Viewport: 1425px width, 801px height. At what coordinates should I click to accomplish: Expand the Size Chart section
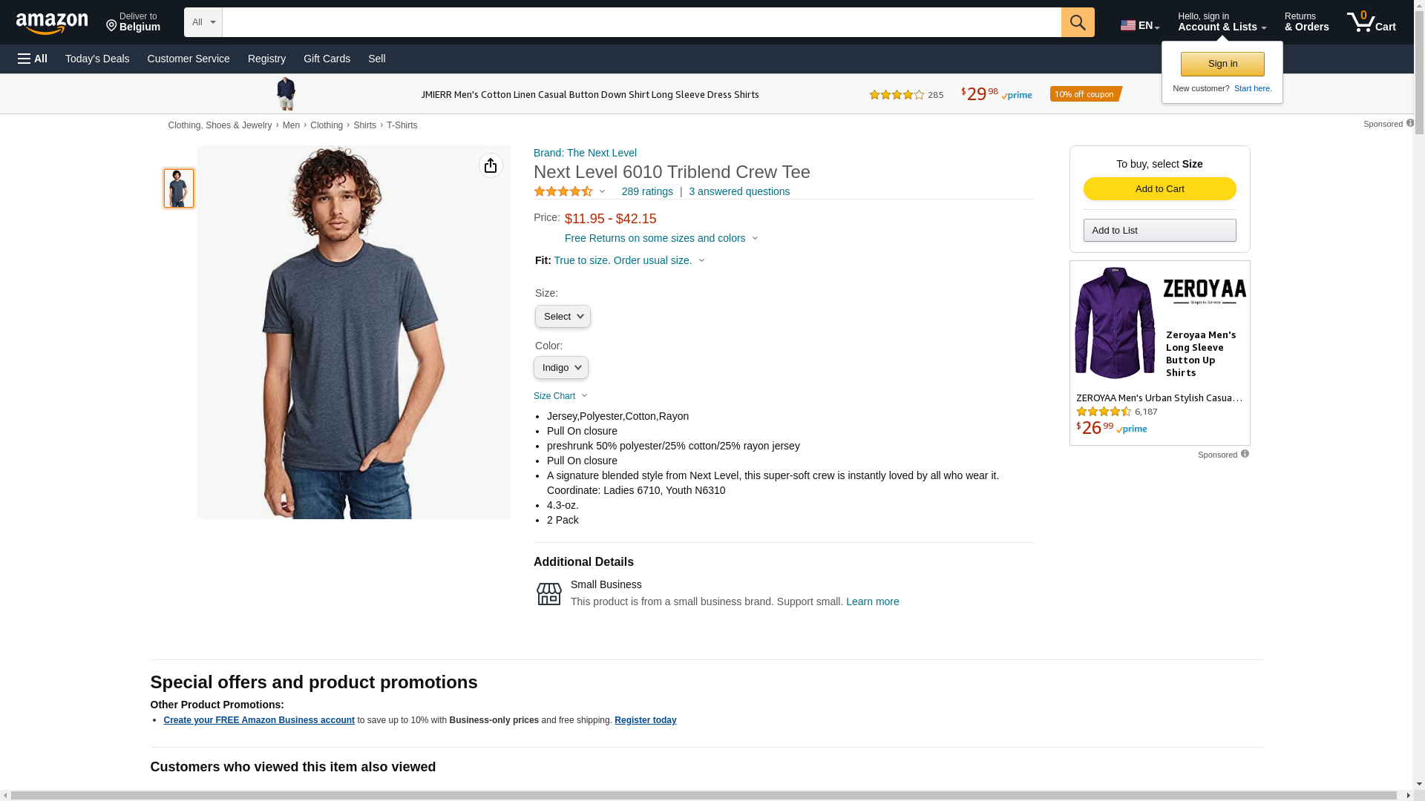point(560,396)
